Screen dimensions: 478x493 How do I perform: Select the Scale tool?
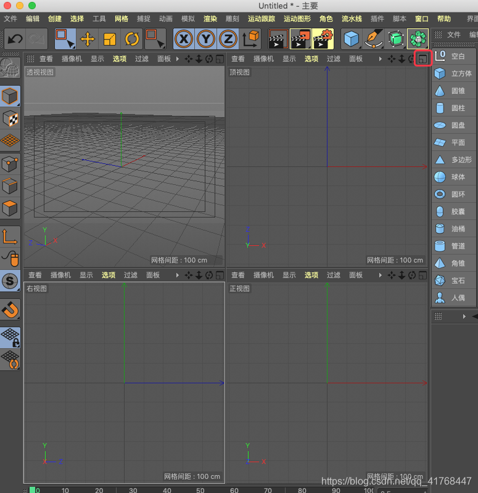[x=110, y=39]
